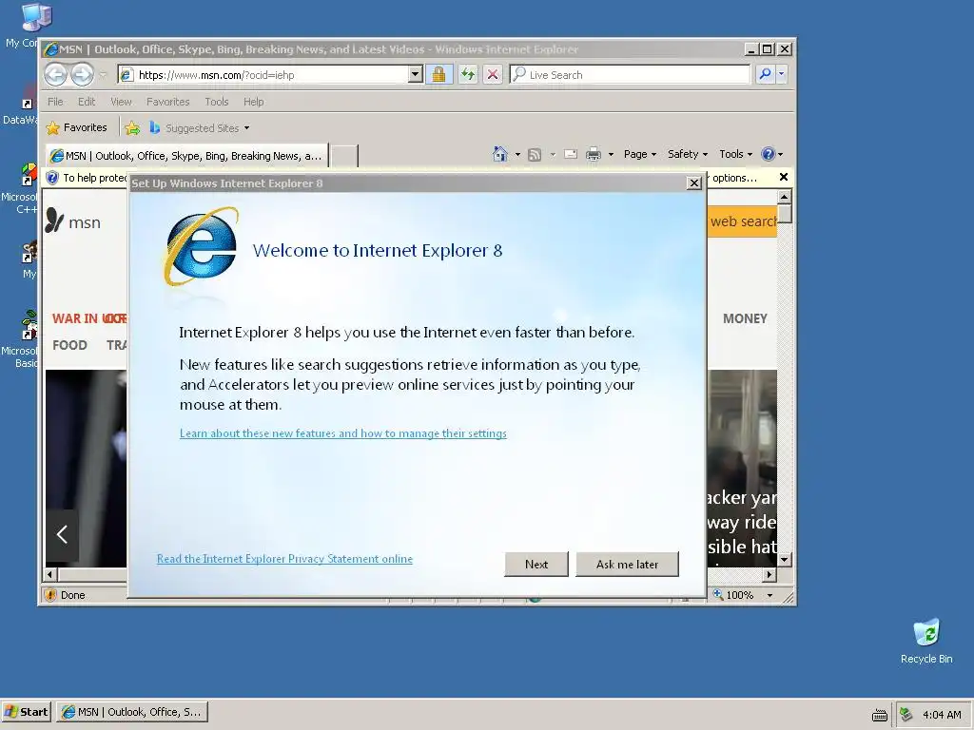Open Read the Internet Explorer Privacy Statement link
The height and width of the screenshot is (730, 974).
pyautogui.click(x=284, y=559)
